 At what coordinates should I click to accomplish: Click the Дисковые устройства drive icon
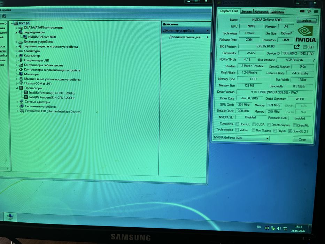click(20, 42)
